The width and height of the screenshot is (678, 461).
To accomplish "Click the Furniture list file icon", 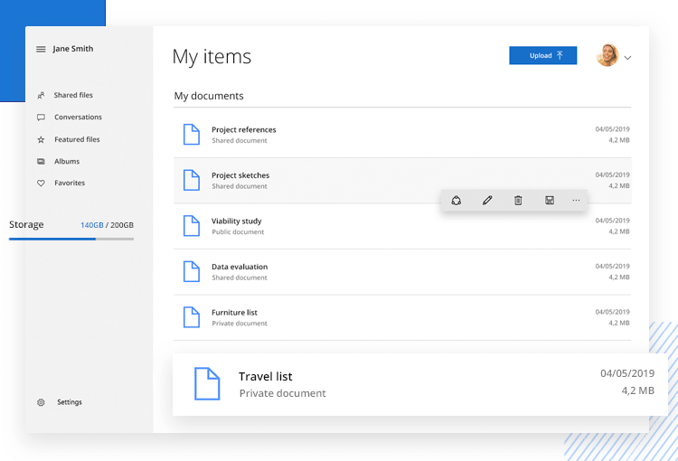I will (192, 317).
